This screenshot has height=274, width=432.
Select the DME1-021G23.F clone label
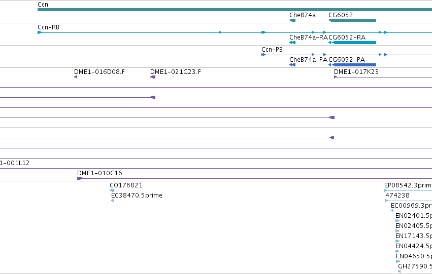point(176,72)
